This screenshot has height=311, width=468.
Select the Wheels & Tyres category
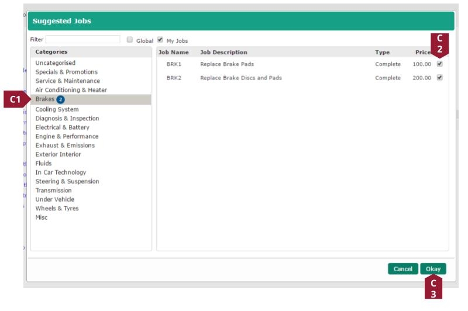pyautogui.click(x=57, y=208)
